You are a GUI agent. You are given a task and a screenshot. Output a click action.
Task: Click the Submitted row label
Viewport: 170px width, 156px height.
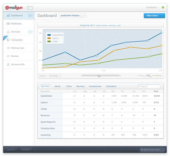[46, 96]
